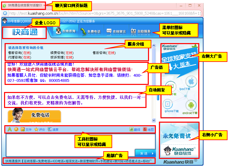Click the 永久免费试 small ad banner
The image size is (229, 166).
[x=179, y=140]
